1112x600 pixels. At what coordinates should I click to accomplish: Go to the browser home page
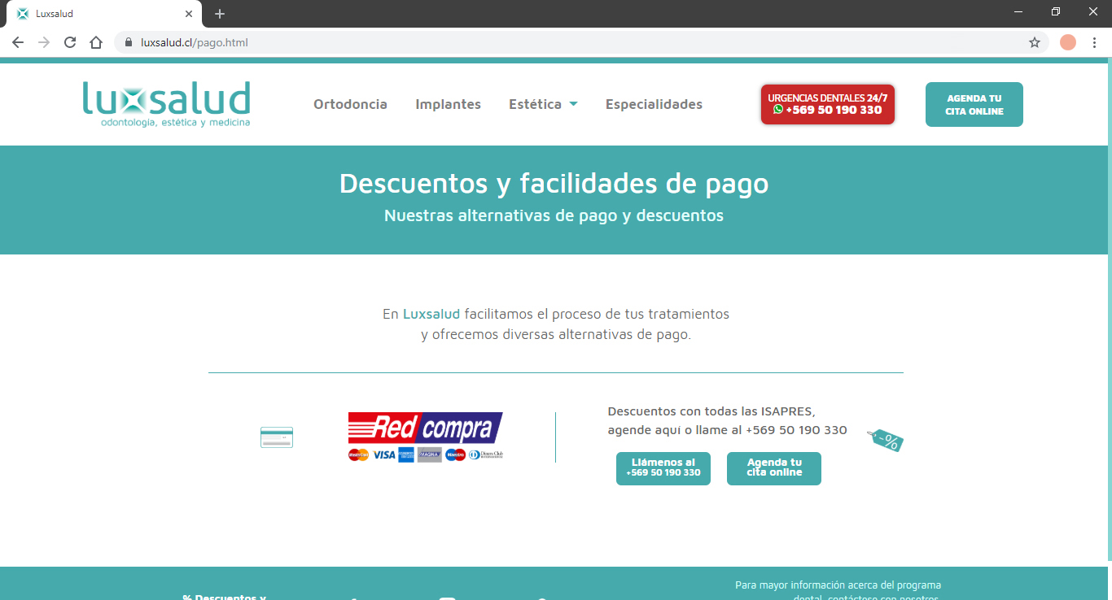(x=96, y=42)
